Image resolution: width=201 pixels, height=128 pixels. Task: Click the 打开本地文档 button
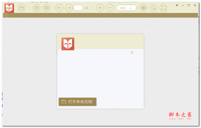click(x=77, y=102)
